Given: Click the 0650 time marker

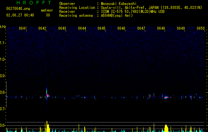Looking at the screenshot, I should coord(201,28).
